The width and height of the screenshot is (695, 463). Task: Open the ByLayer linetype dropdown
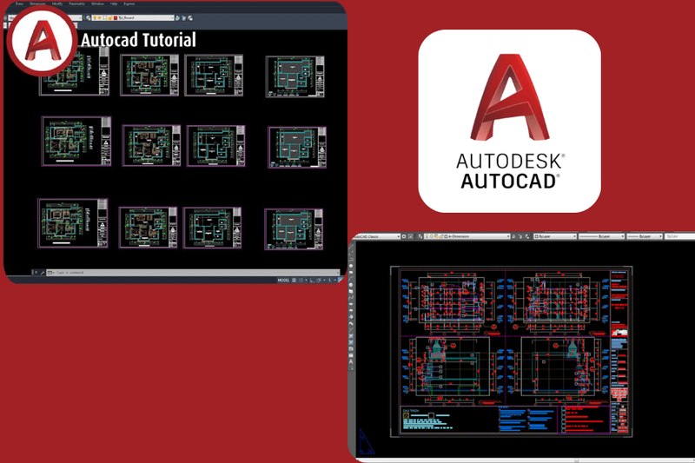coord(602,236)
